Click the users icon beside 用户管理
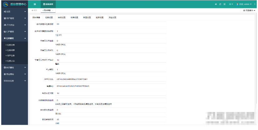258x130 pixels. tap(5, 18)
